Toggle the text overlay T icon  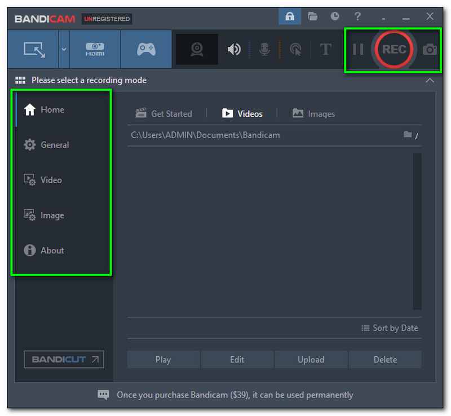(326, 49)
